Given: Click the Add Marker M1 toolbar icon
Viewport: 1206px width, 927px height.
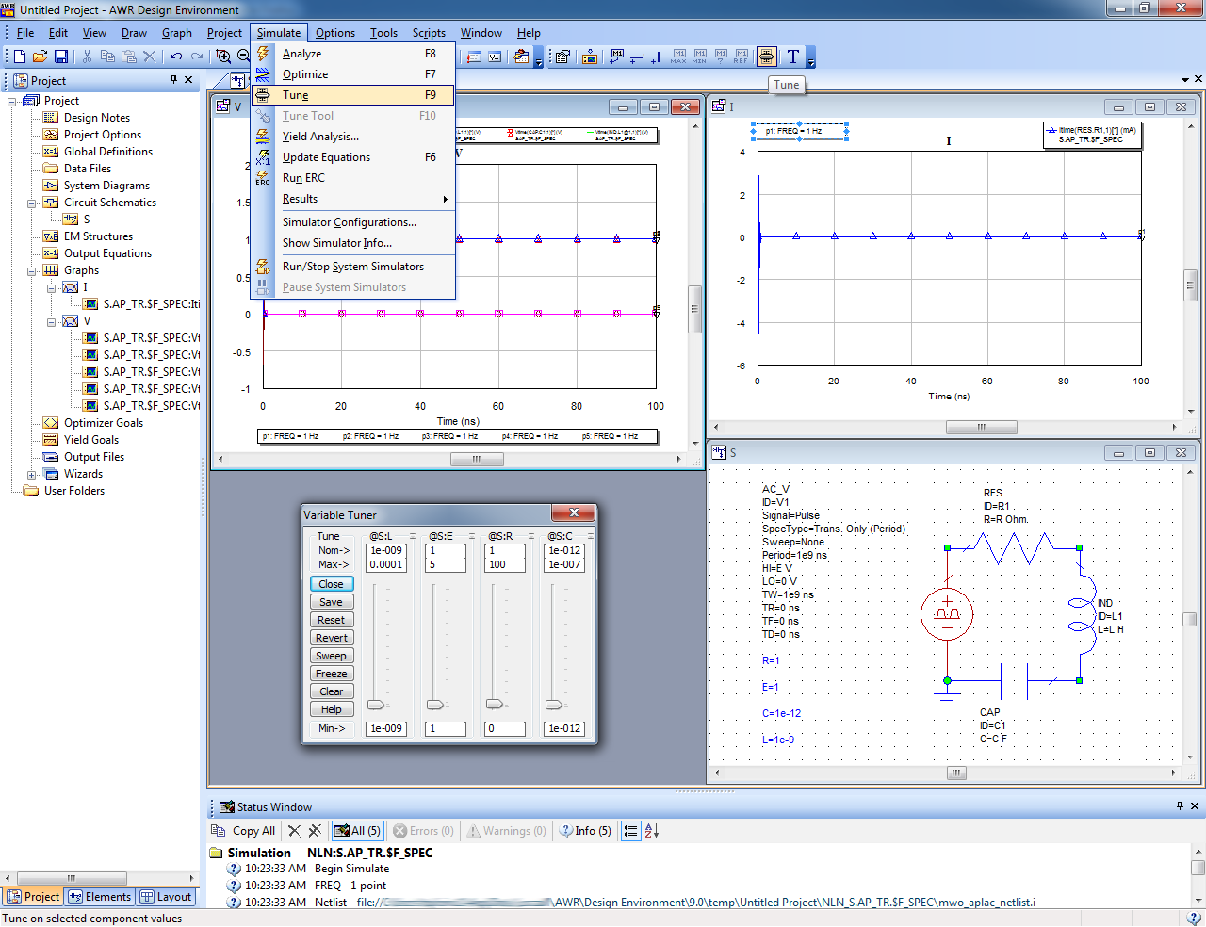Looking at the screenshot, I should coord(616,57).
